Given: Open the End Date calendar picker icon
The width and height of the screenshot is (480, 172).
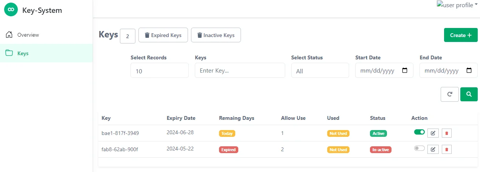Looking at the screenshot, I should coord(469,70).
